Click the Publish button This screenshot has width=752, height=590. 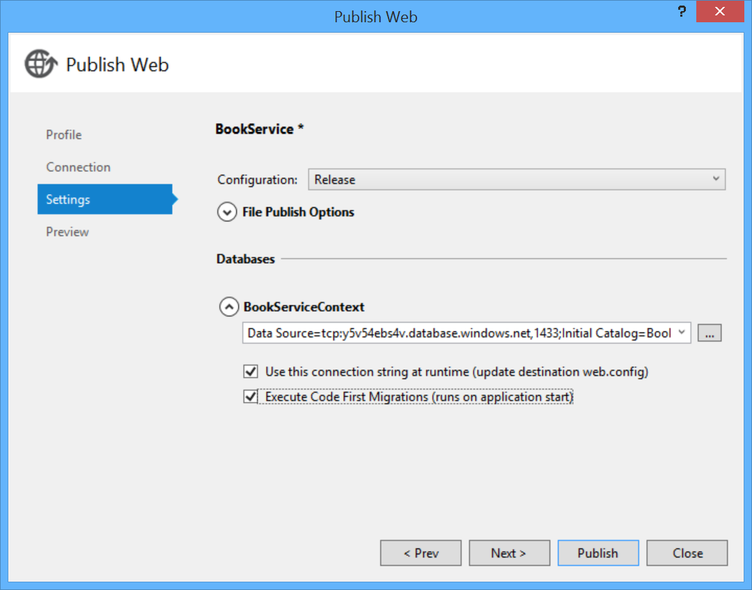(598, 553)
